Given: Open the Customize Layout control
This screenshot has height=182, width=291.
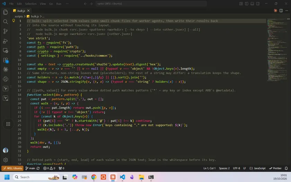Looking at the screenshot, I should coord(241,3).
